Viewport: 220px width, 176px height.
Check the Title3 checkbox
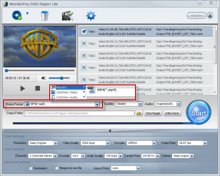(x=84, y=56)
